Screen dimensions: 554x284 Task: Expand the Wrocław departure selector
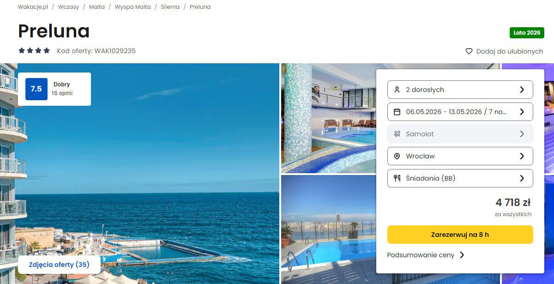[x=460, y=156]
